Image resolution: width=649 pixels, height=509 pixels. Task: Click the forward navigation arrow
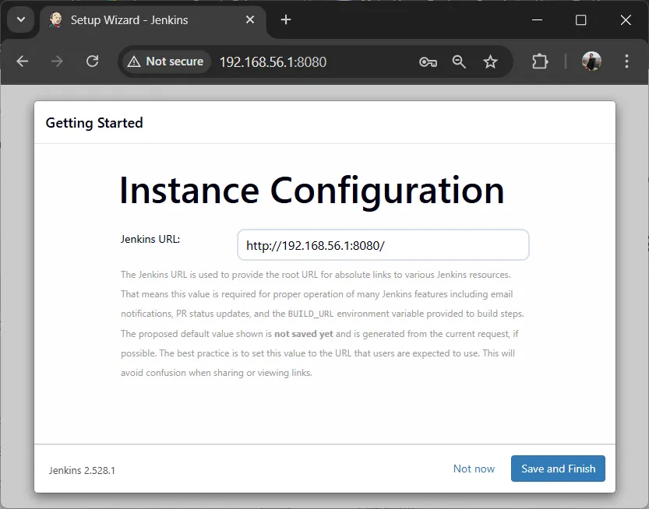57,61
